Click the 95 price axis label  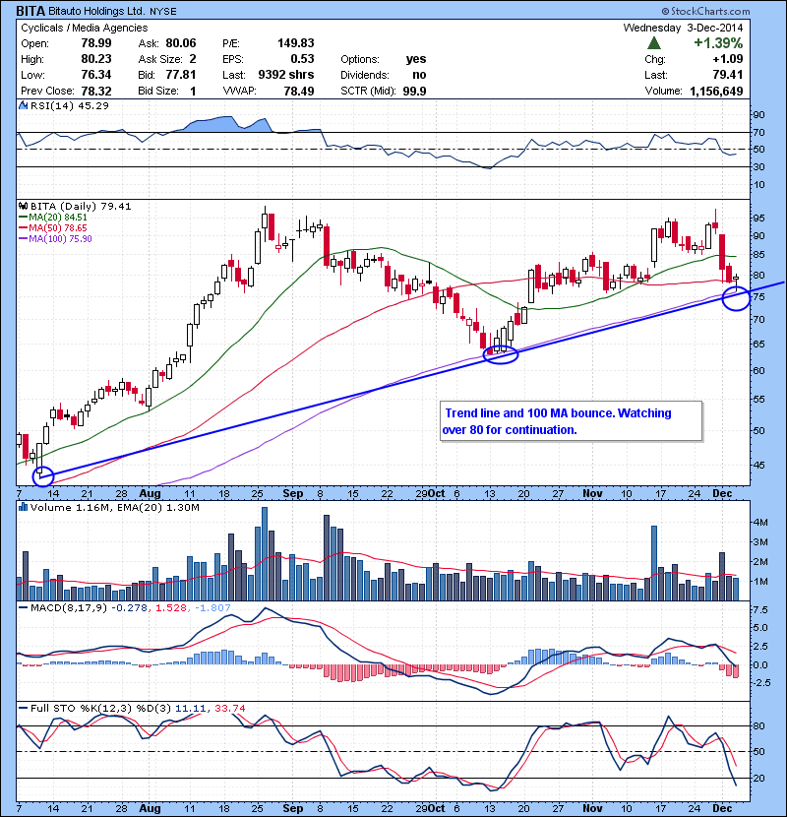[758, 218]
